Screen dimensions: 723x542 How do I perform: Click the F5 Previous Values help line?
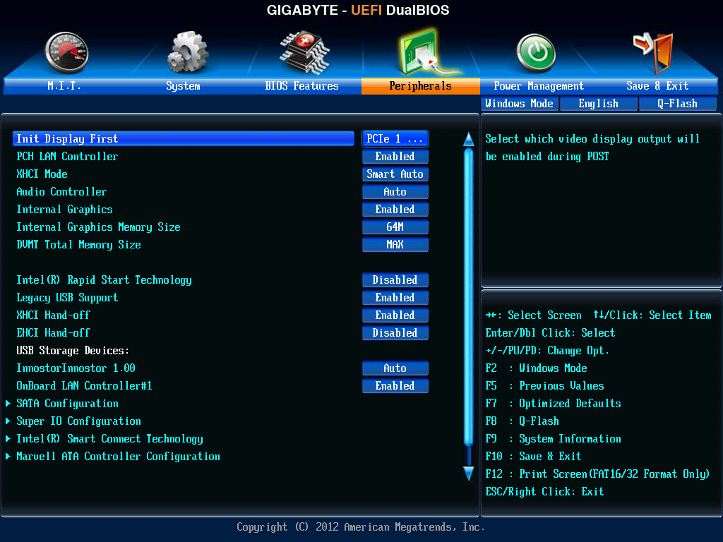pyautogui.click(x=545, y=386)
